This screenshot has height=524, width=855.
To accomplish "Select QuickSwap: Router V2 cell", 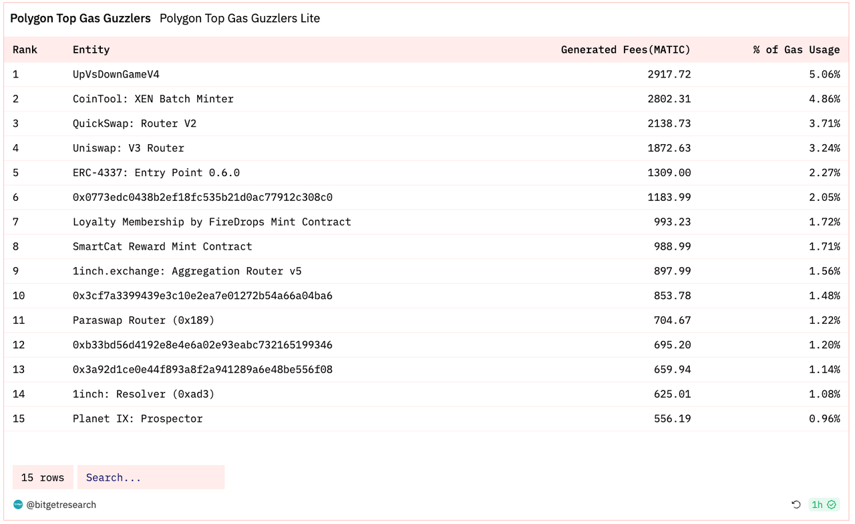I will (x=134, y=123).
